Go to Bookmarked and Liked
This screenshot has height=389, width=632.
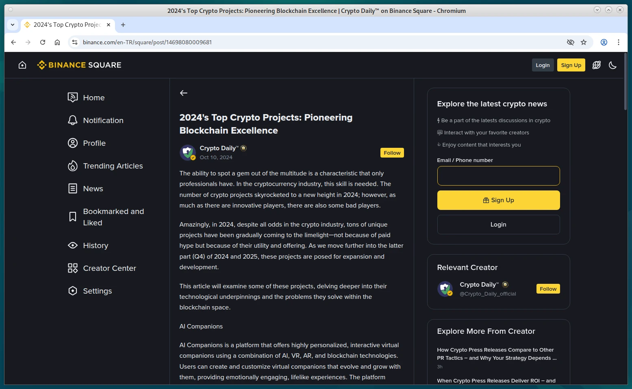click(113, 217)
